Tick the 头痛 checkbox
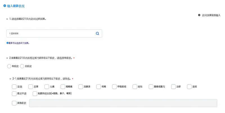The width and height of the screenshot is (225, 113). tap(47, 87)
